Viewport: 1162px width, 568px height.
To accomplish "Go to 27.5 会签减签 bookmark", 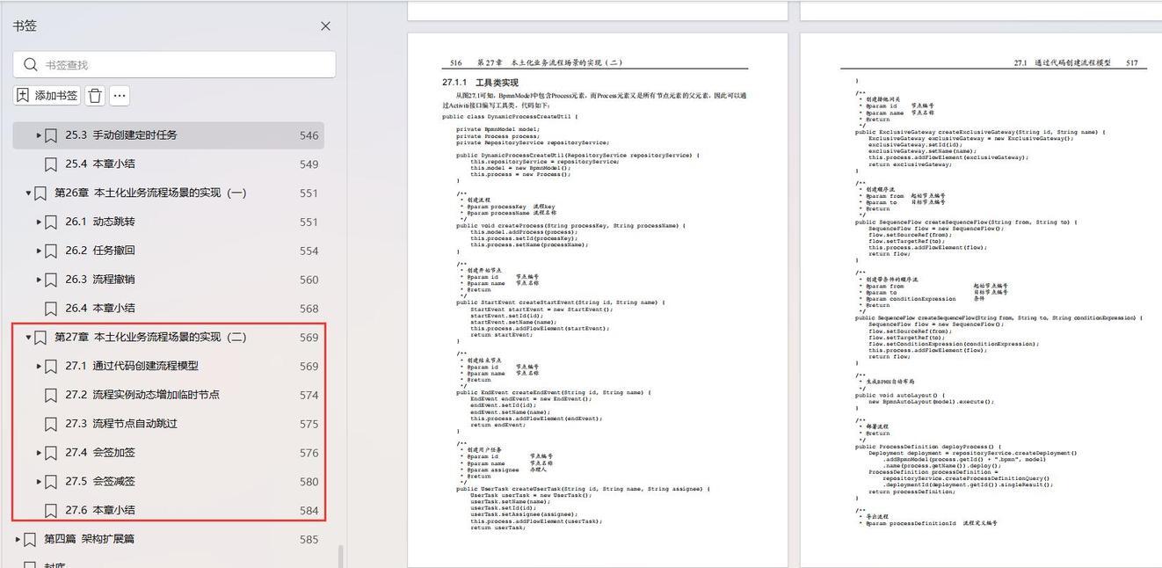I will coord(100,482).
